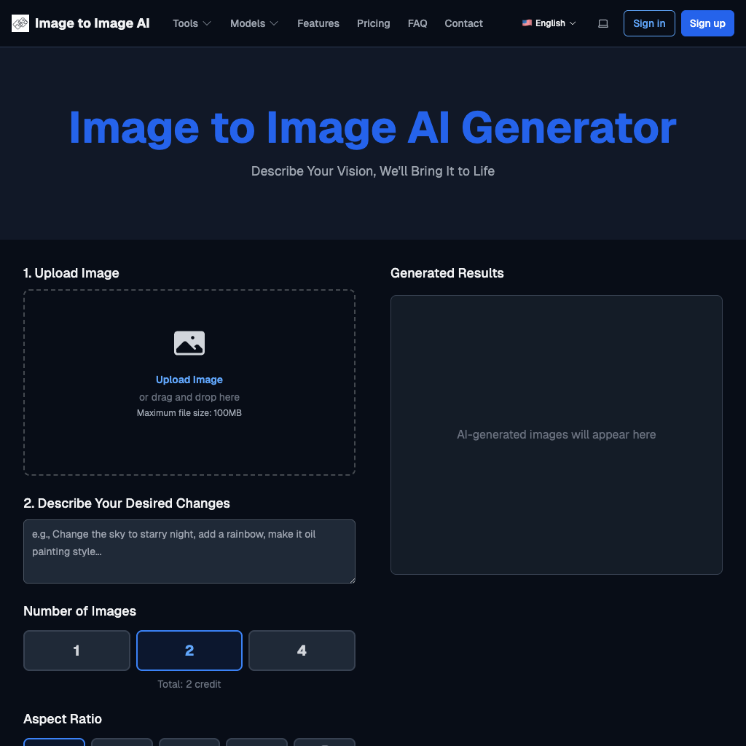Click the textarea resize handle
Screen dimensions: 746x746
(x=352, y=581)
